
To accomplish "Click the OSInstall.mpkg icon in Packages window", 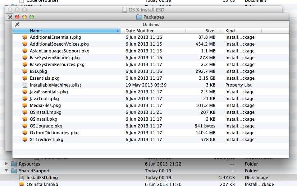I will tap(24, 112).
